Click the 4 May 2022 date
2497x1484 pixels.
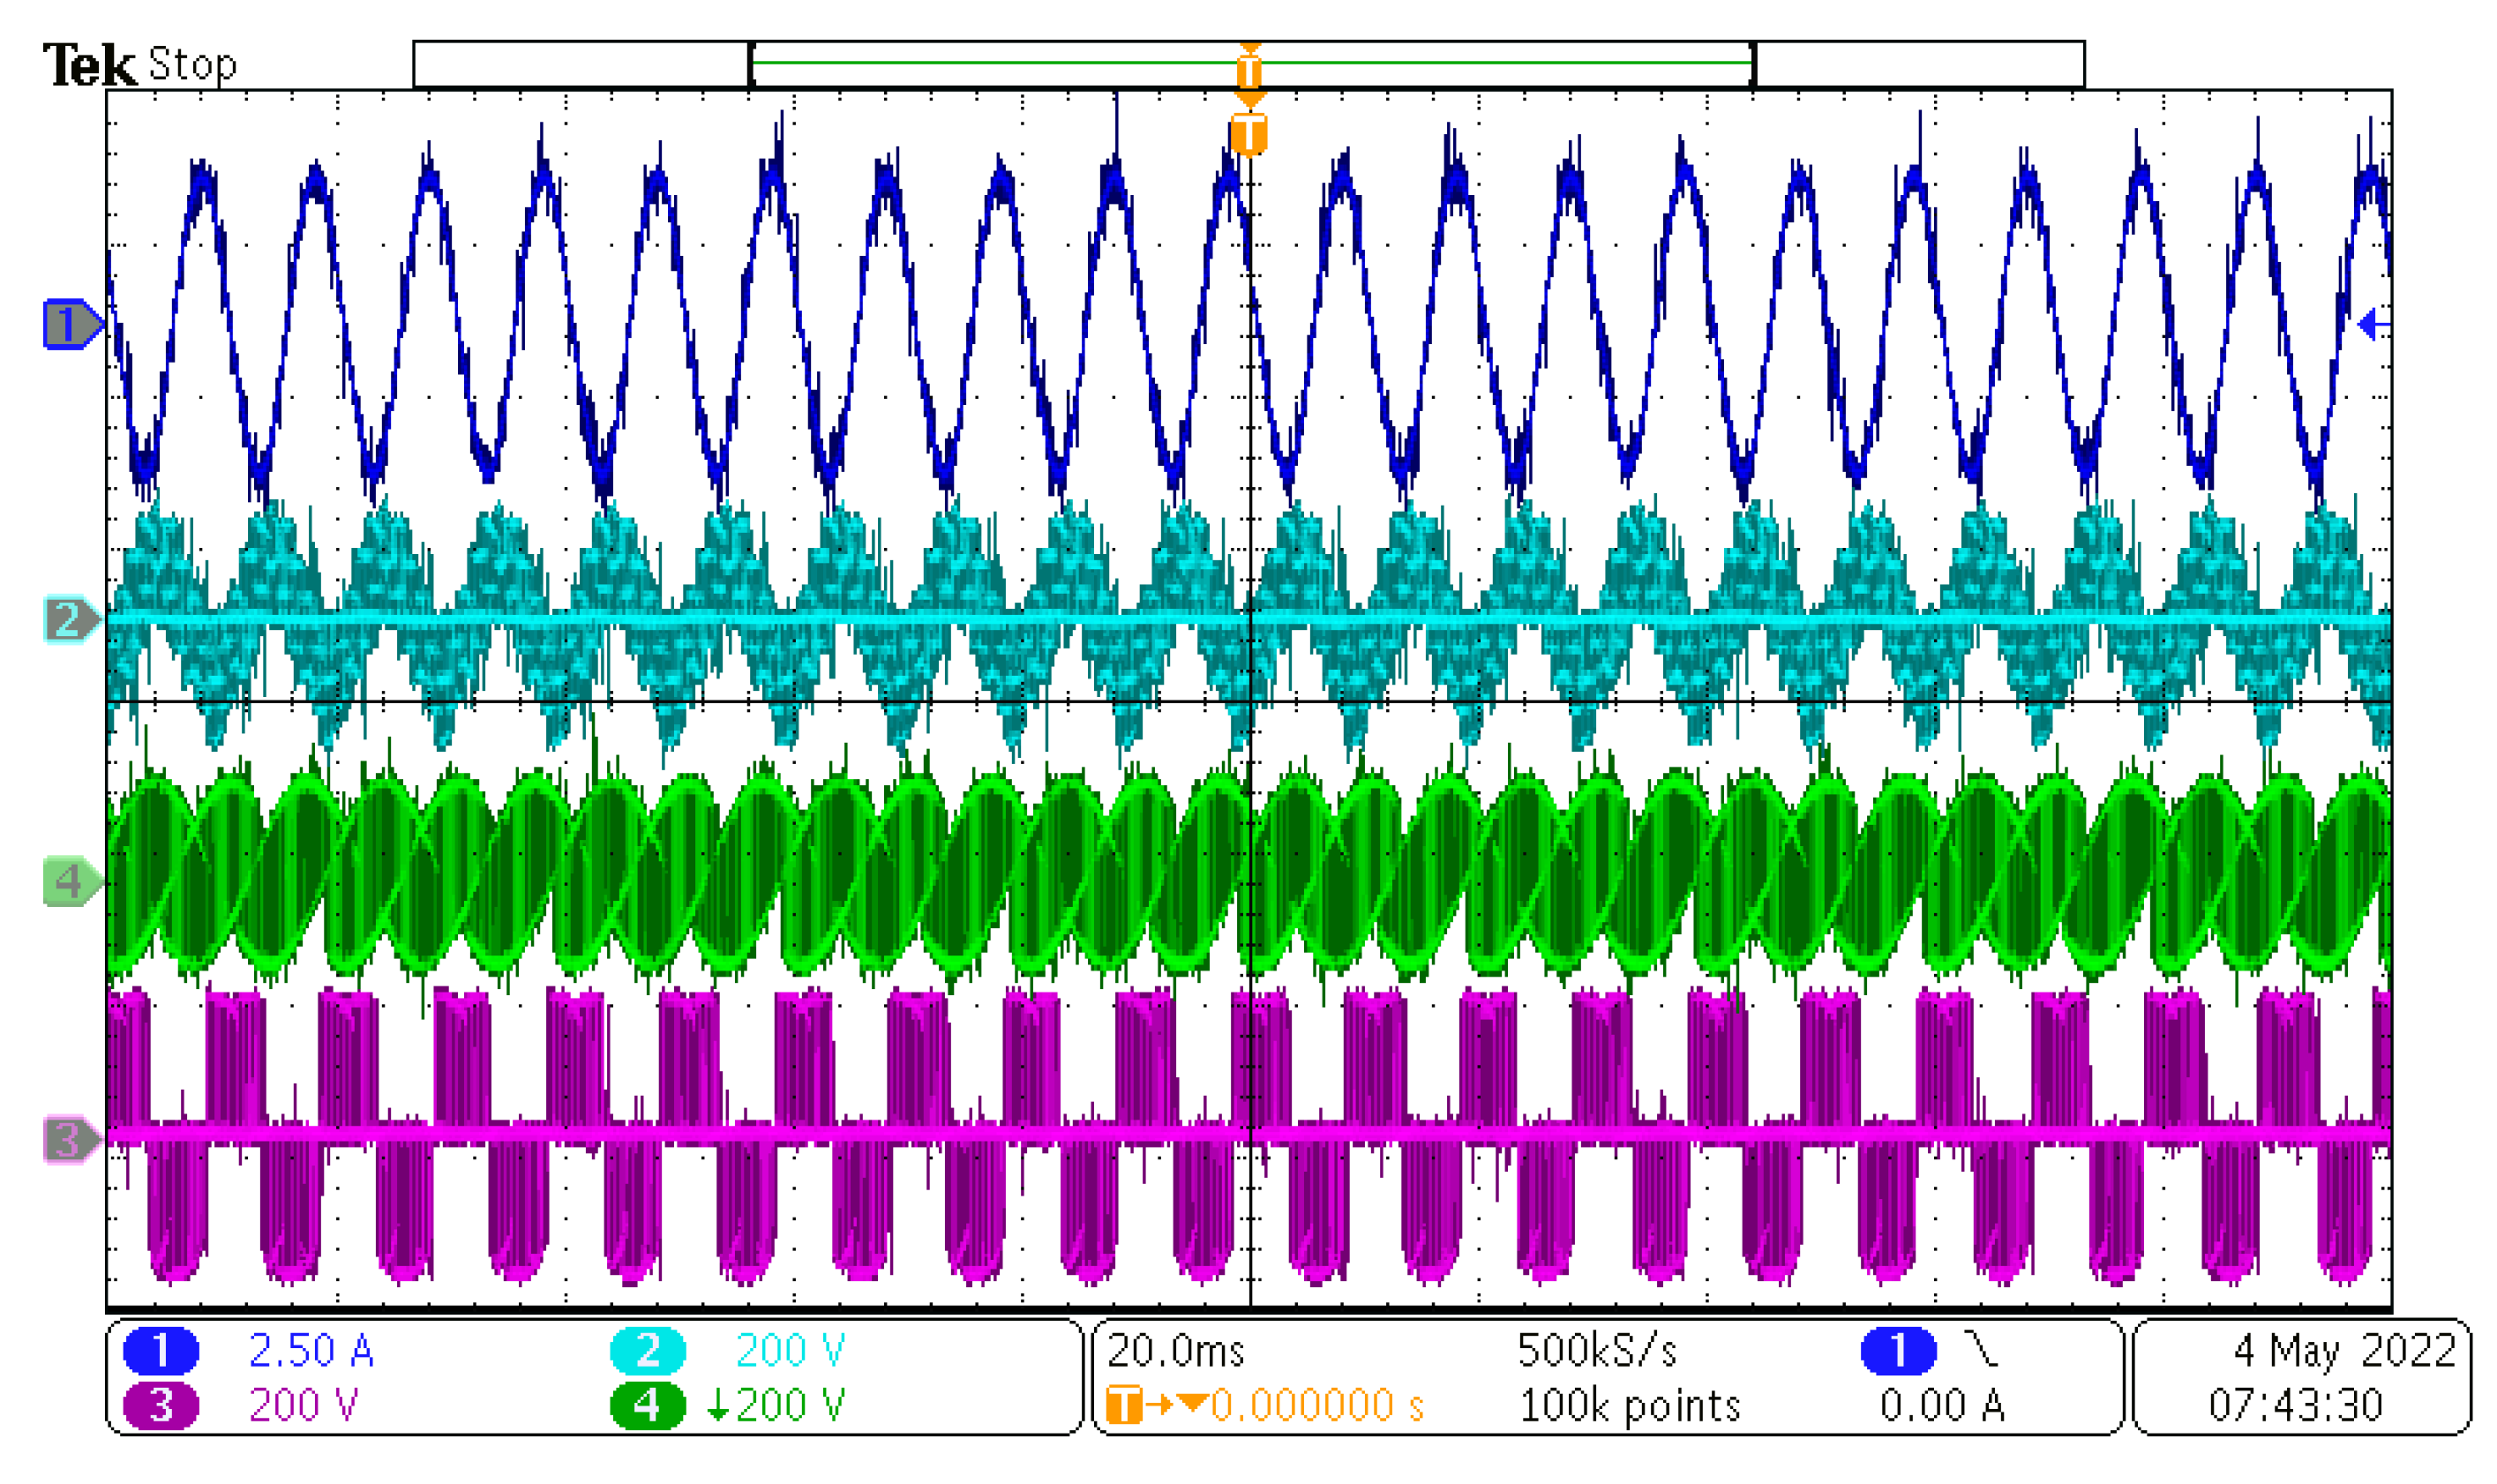tap(2345, 1351)
